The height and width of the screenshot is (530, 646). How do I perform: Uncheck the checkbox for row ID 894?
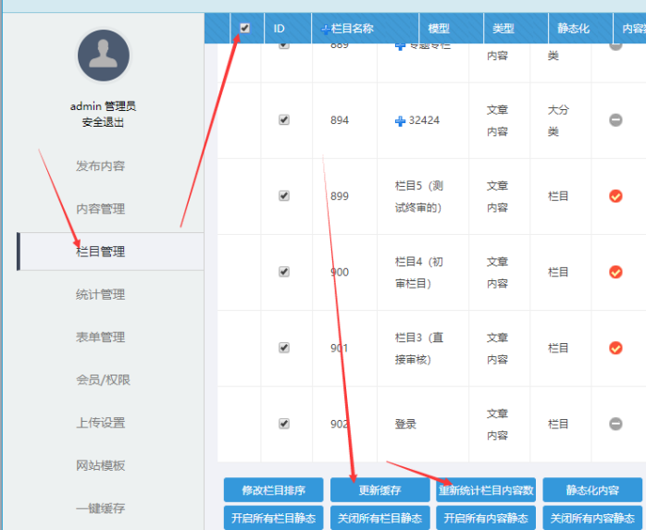pyautogui.click(x=284, y=120)
